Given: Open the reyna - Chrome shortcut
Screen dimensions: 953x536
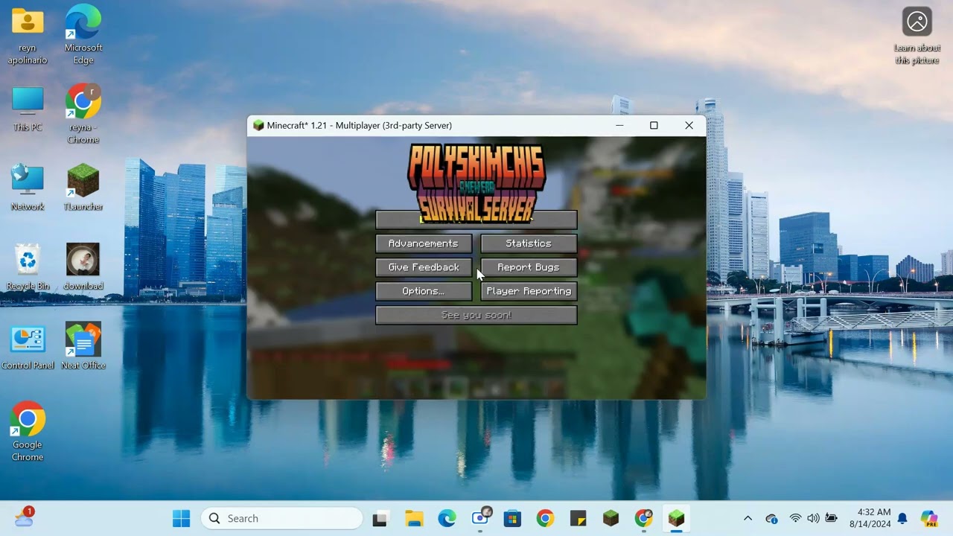Looking at the screenshot, I should pos(83,114).
